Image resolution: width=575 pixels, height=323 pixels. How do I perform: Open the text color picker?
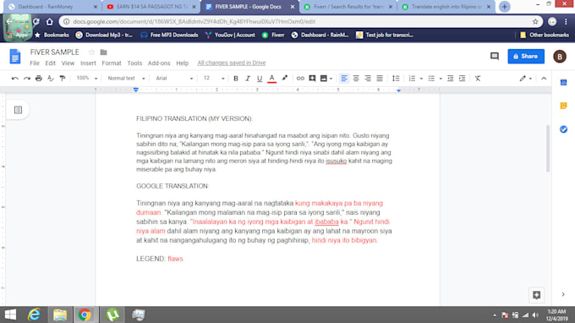271,78
